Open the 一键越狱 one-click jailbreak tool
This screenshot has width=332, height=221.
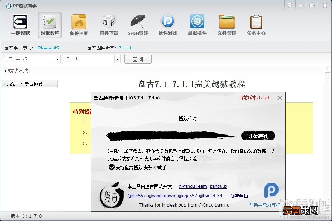pos(20,25)
